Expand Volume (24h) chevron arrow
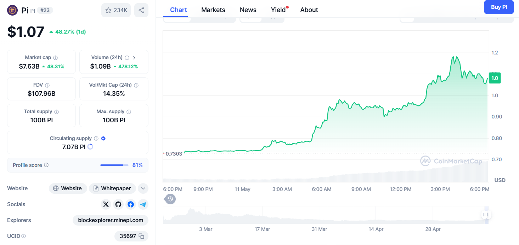The width and height of the screenshot is (519, 245). click(134, 58)
